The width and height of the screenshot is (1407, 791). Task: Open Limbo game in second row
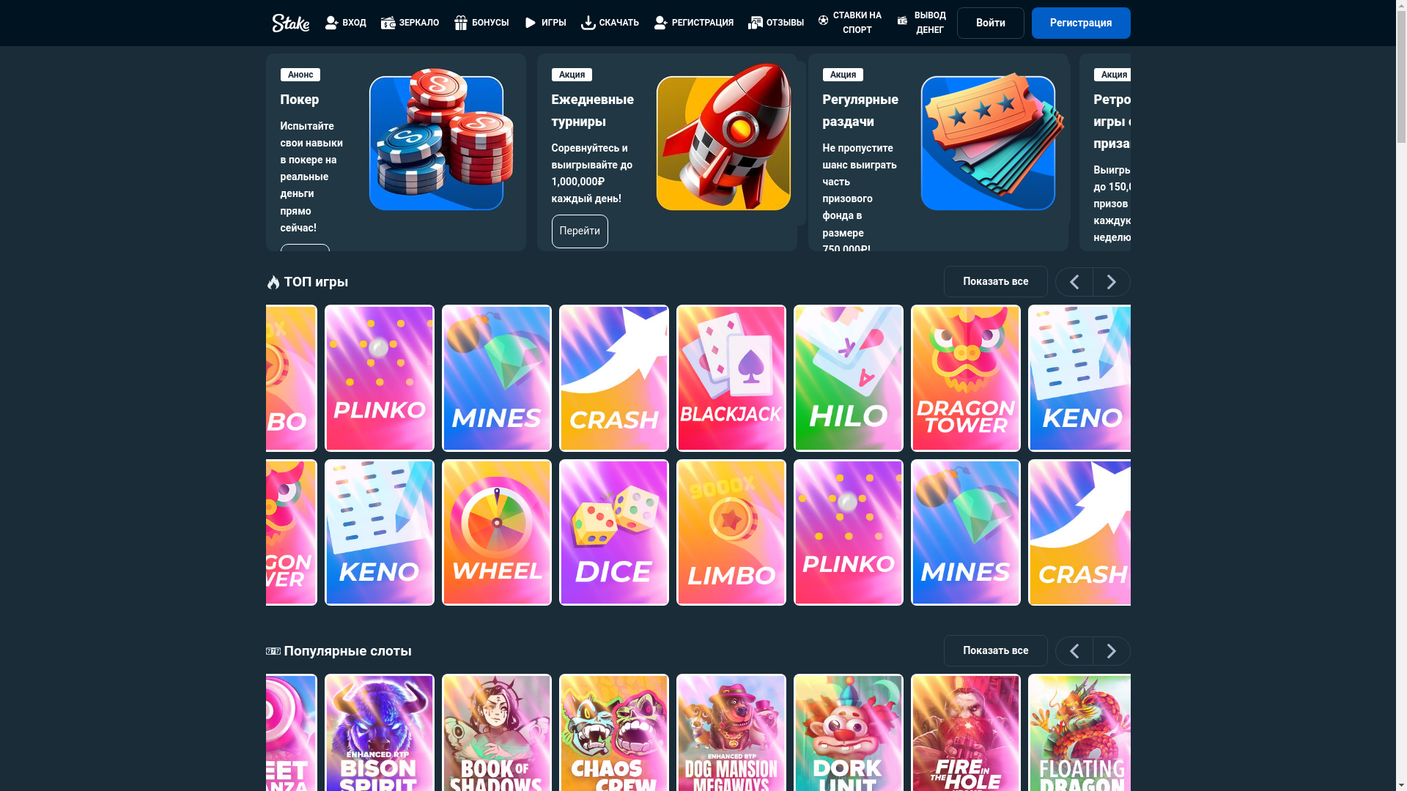[731, 532]
